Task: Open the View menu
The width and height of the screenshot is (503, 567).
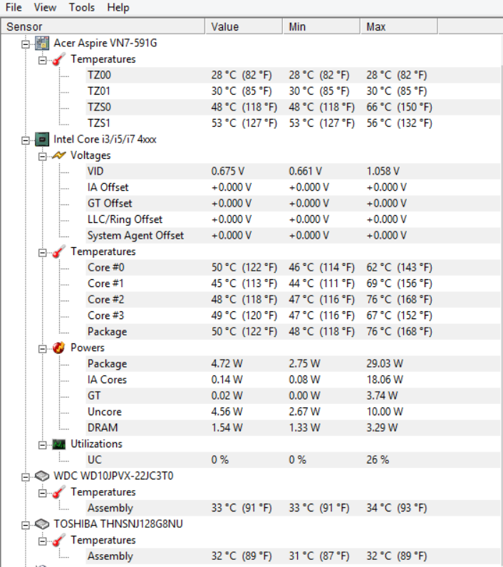Action: click(45, 7)
